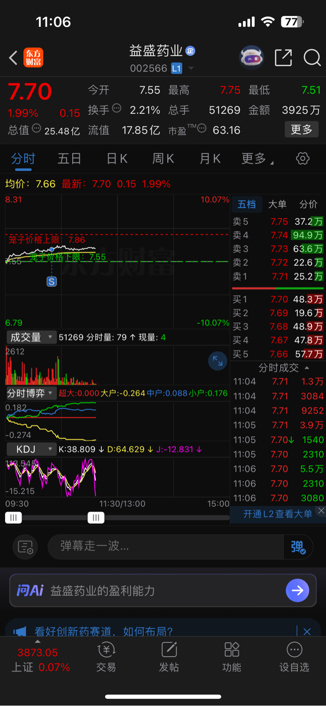Screen dimensions: 326x706
Task: Open the 发帖 post icon
Action: pyautogui.click(x=169, y=657)
